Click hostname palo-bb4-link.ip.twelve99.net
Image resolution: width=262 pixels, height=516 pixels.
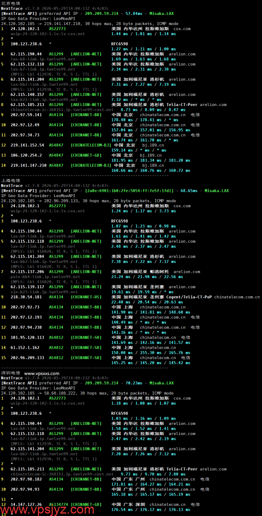pos(45,277)
